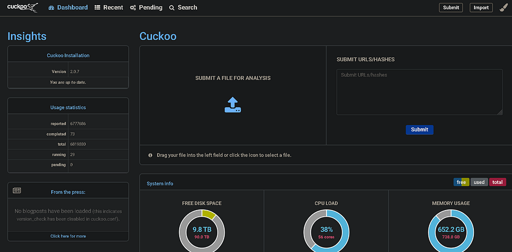This screenshot has height=252, width=512.
Task: Click the Memory Usage donut chart
Action: 451,232
